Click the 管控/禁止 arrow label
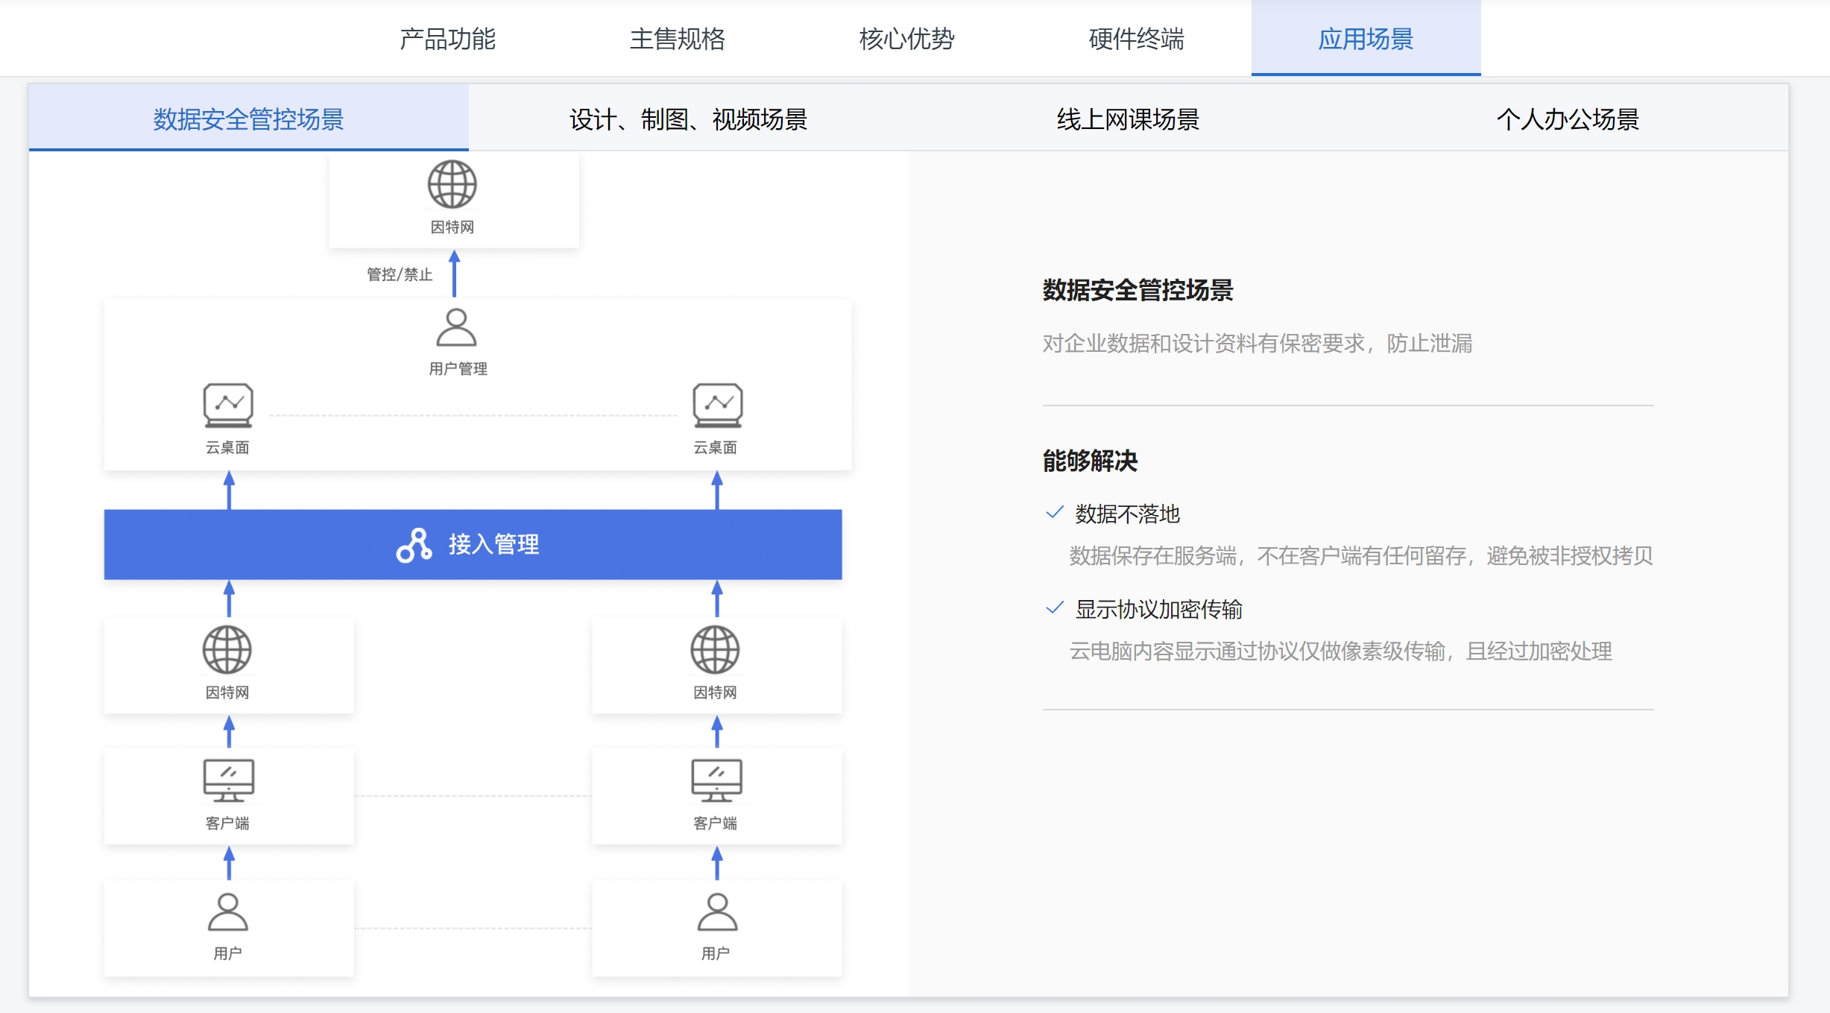 [400, 274]
